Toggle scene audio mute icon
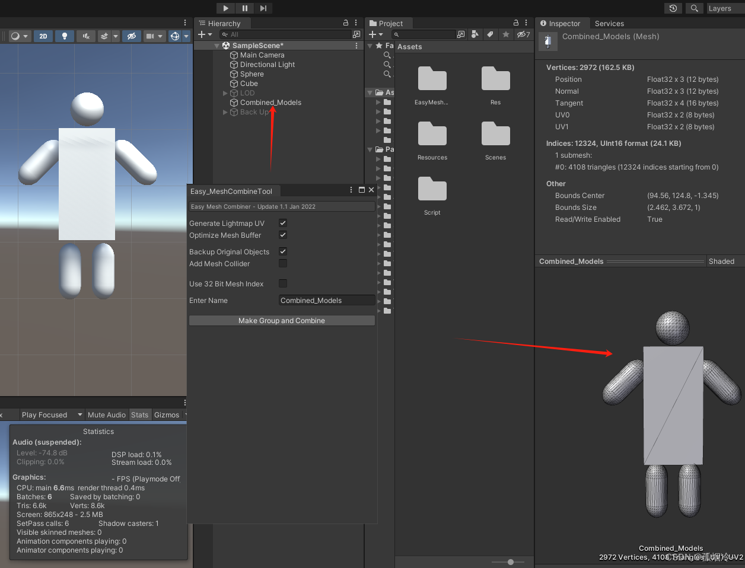 coord(86,36)
